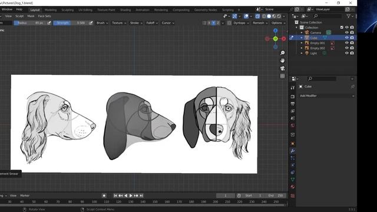377x212 pixels.
Task: Uncheck the Collection exclude checkbox
Action: click(x=342, y=28)
